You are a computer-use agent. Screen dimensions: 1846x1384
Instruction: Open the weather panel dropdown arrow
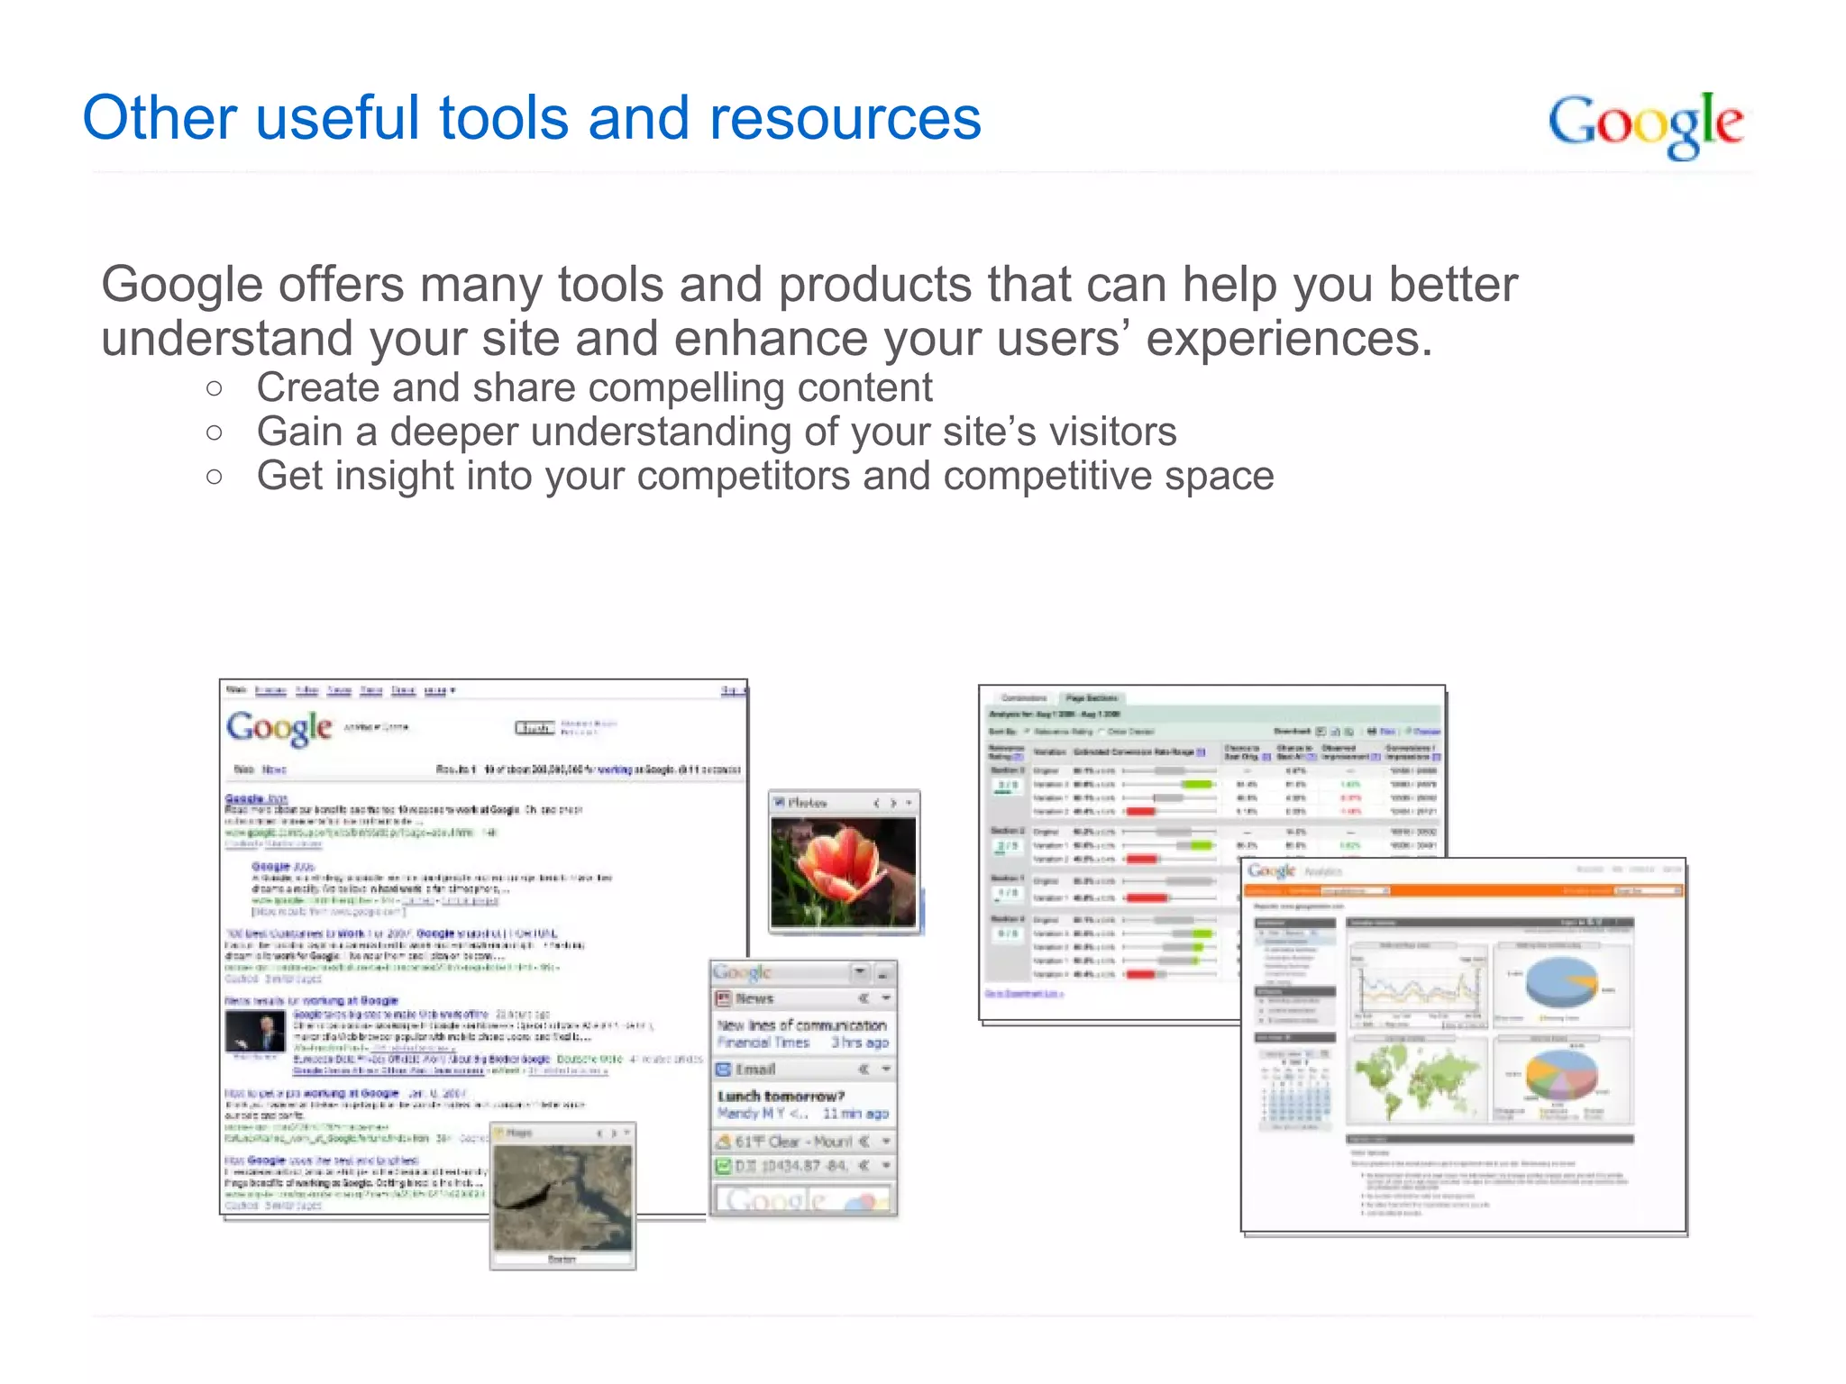pos(886,1141)
